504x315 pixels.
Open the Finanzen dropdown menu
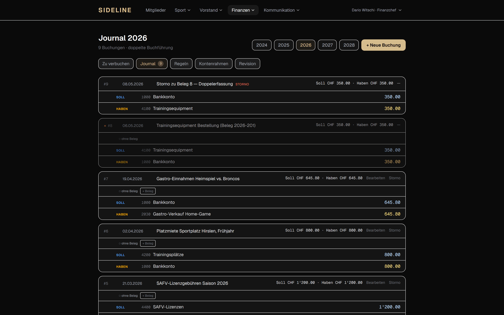[x=243, y=10]
